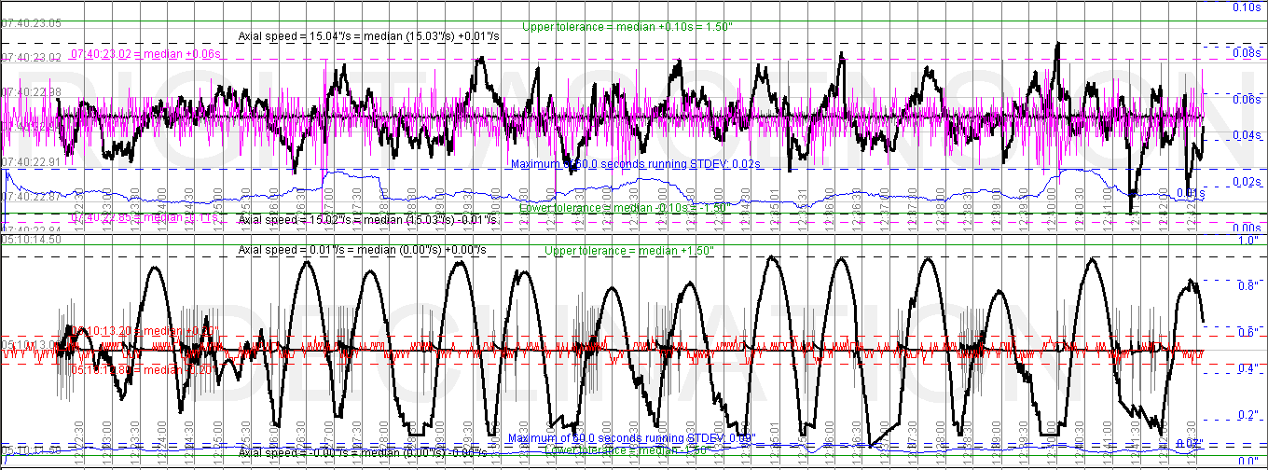
Task: Click the 07:40:22.91 left axis label
Action: 31,162
